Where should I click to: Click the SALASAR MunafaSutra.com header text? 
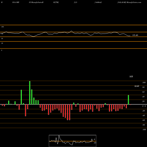pyautogui.click(x=129, y=2)
